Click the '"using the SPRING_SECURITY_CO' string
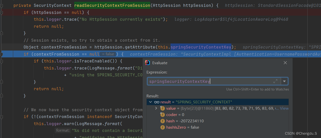 point(106,75)
